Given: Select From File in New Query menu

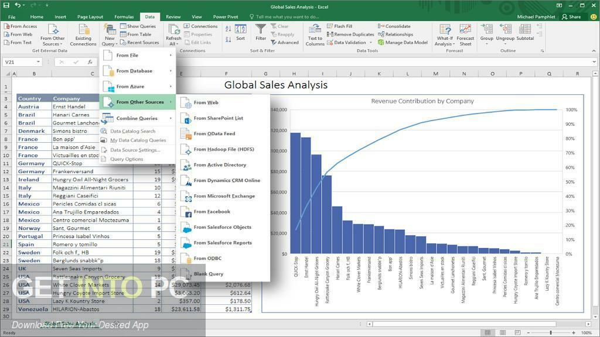Looking at the screenshot, I should coord(138,56).
